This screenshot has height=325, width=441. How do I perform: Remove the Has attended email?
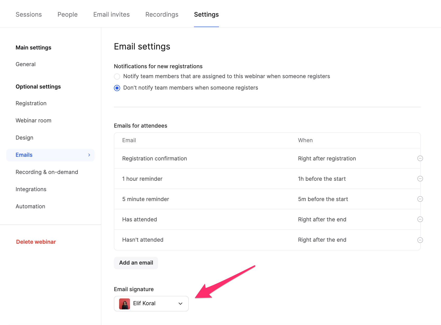(x=420, y=219)
